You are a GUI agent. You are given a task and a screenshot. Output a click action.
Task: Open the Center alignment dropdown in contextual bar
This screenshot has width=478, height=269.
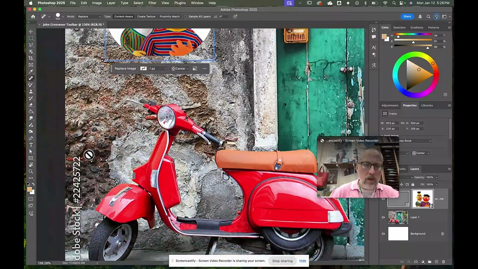180,69
